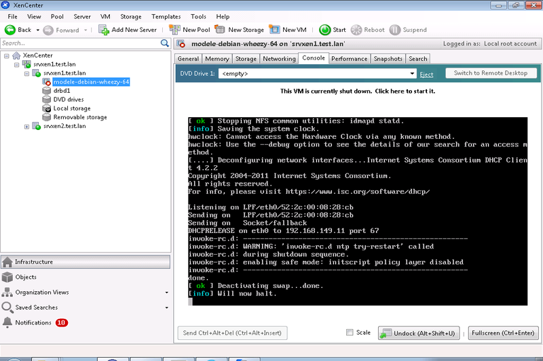Click the green Start power icon

click(x=325, y=30)
